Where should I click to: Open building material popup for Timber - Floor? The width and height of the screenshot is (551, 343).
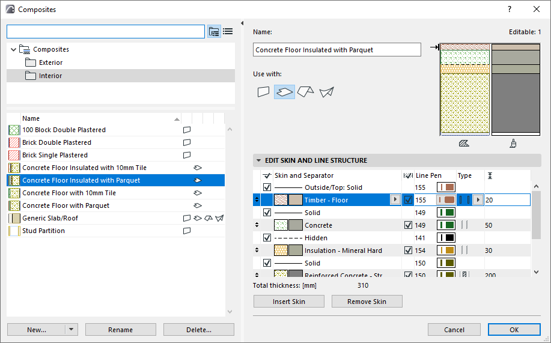[395, 200]
